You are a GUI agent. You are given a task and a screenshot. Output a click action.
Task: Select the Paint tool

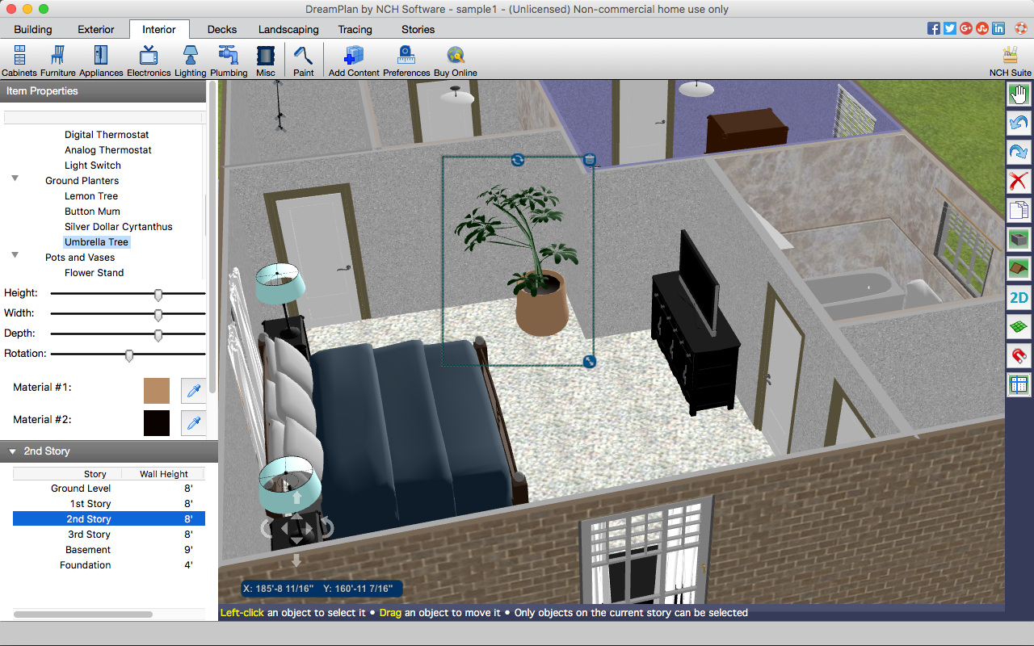click(303, 61)
